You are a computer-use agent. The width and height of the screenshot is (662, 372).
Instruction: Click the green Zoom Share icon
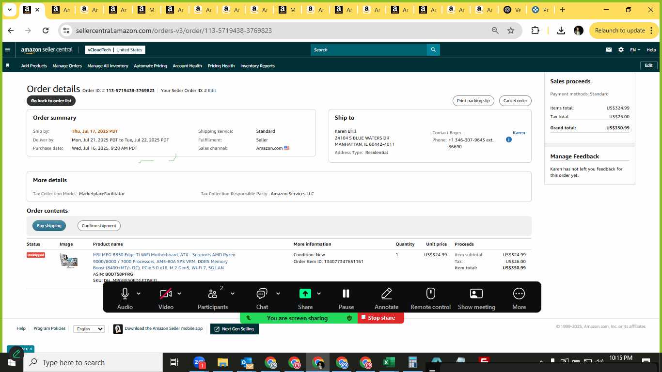pyautogui.click(x=305, y=294)
